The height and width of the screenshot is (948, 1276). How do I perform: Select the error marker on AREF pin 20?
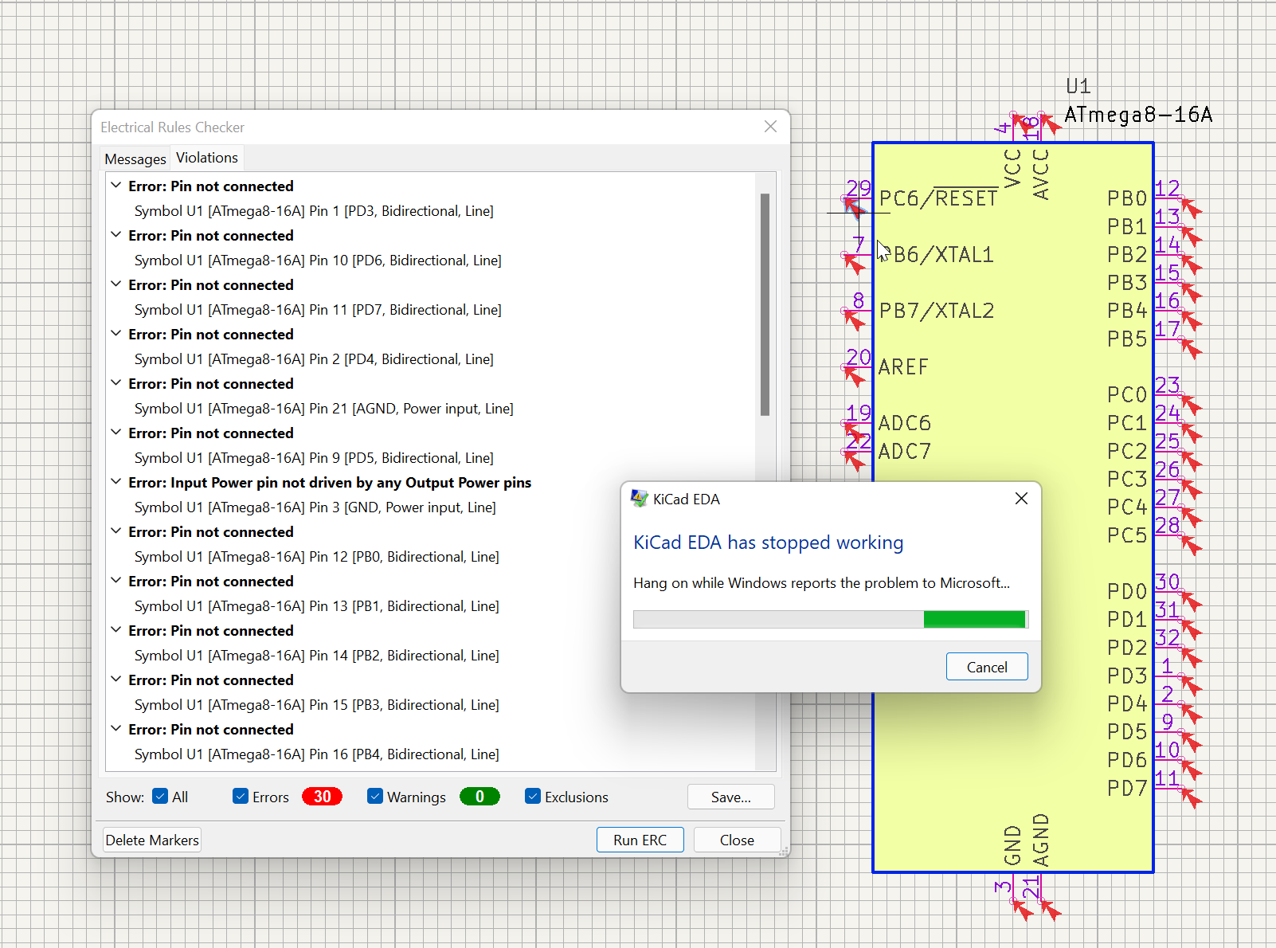tap(853, 376)
